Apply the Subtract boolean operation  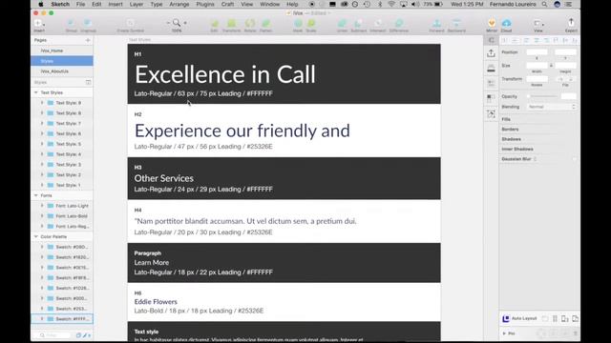359,24
